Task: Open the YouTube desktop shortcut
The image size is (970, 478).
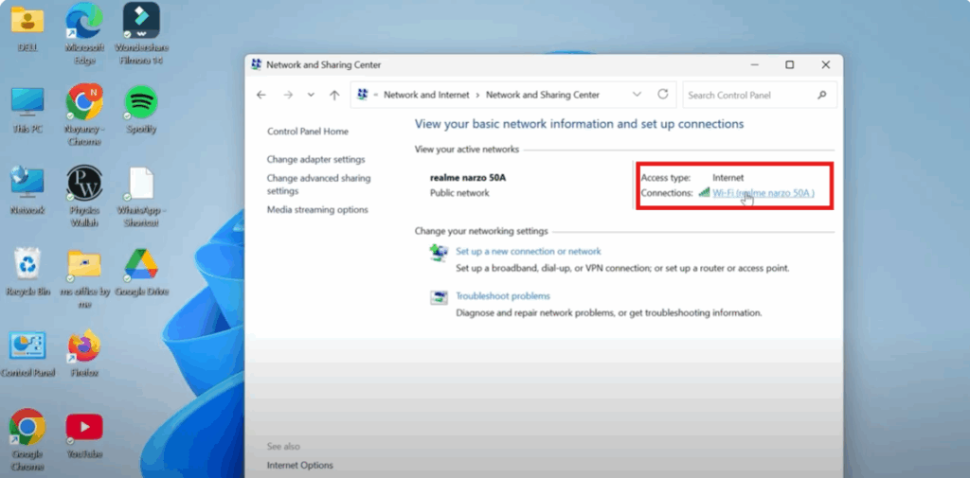Action: [84, 428]
